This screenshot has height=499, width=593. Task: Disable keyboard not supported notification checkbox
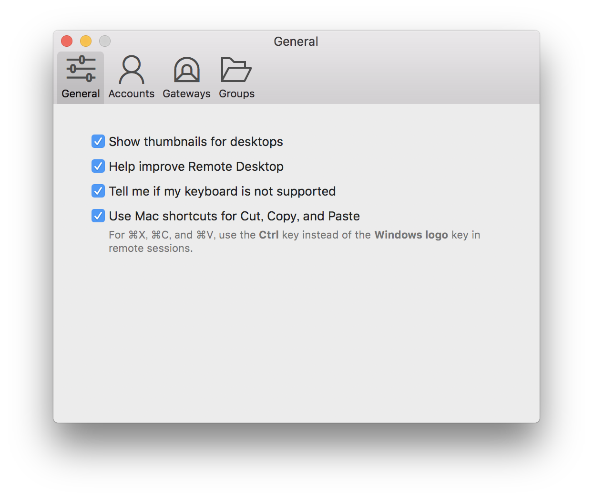pyautogui.click(x=98, y=191)
